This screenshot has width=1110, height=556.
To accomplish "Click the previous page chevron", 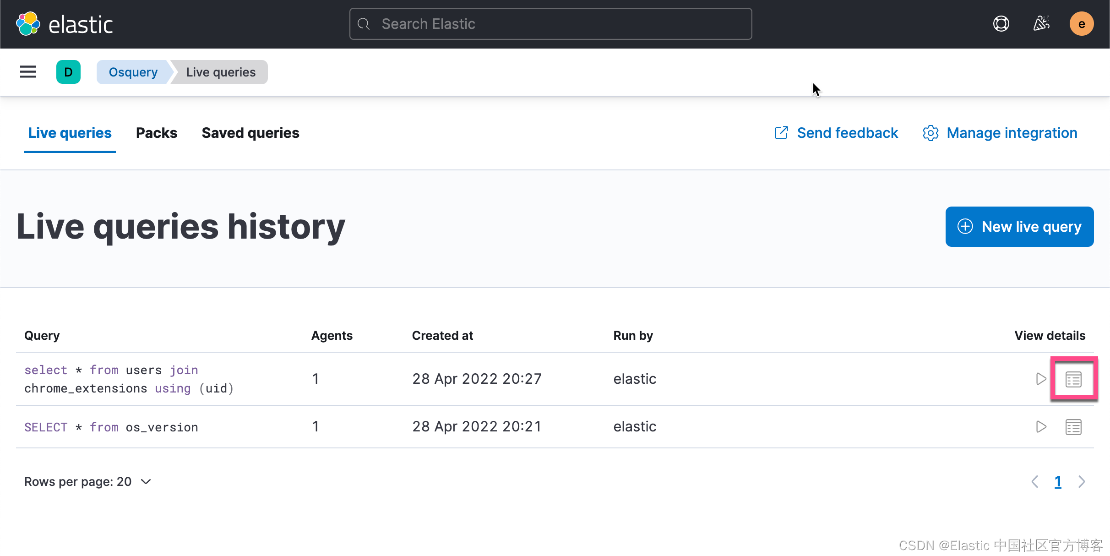I will (1035, 481).
